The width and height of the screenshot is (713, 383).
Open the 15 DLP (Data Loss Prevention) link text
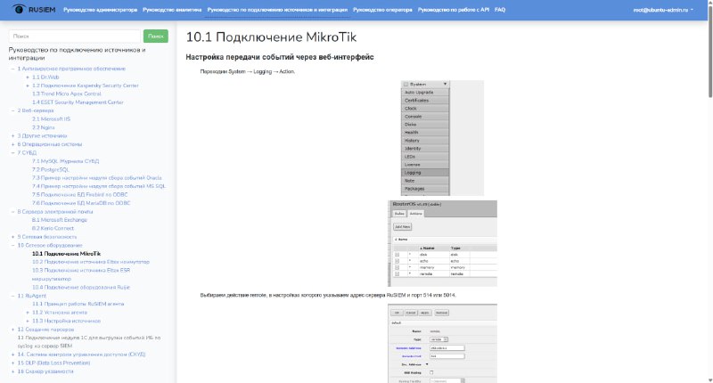pos(53,363)
